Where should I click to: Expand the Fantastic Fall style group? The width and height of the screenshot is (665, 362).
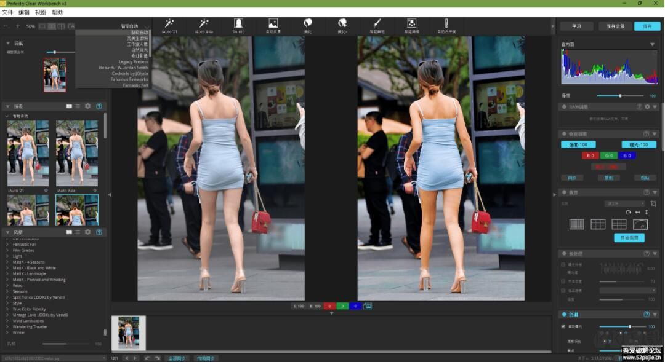7,245
